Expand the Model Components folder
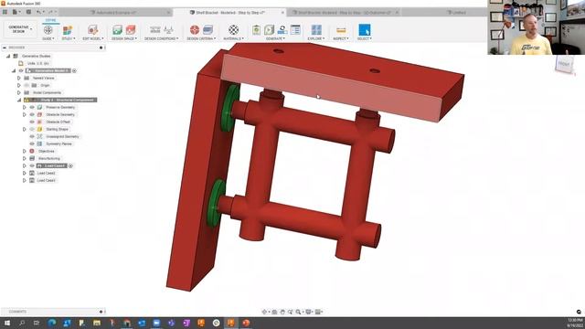The image size is (585, 329). tap(19, 92)
